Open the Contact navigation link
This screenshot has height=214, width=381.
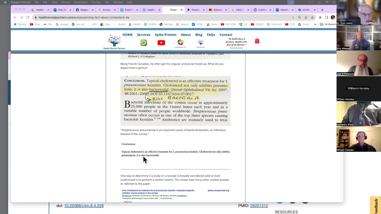pos(226,35)
